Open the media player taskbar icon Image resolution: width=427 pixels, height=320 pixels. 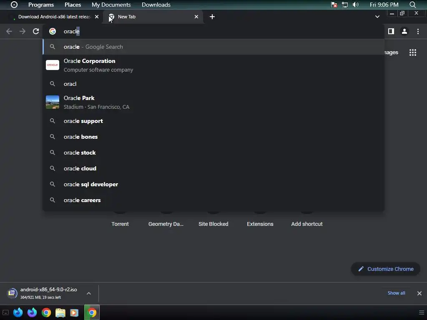74,312
